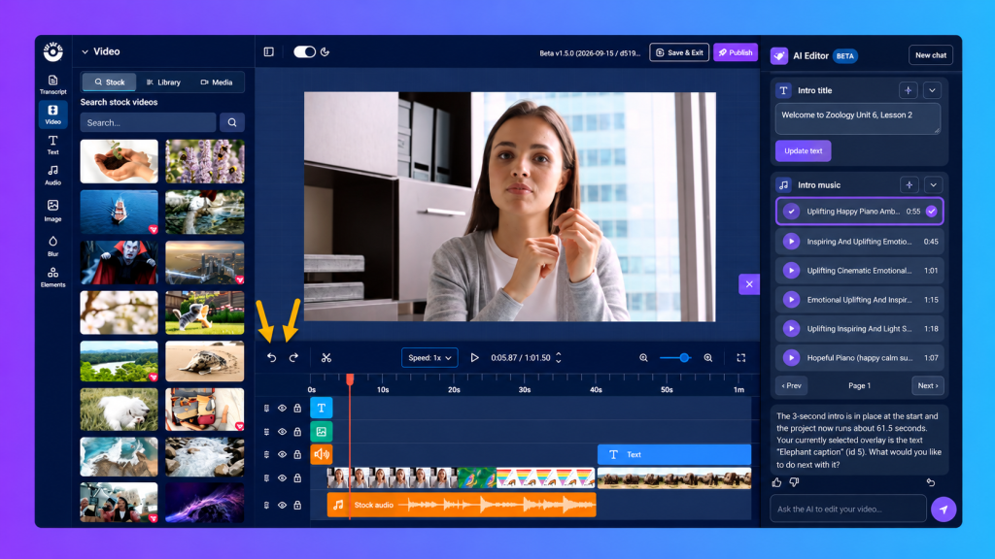
Task: Click the sparkle icon for Intro music
Action: click(x=909, y=185)
